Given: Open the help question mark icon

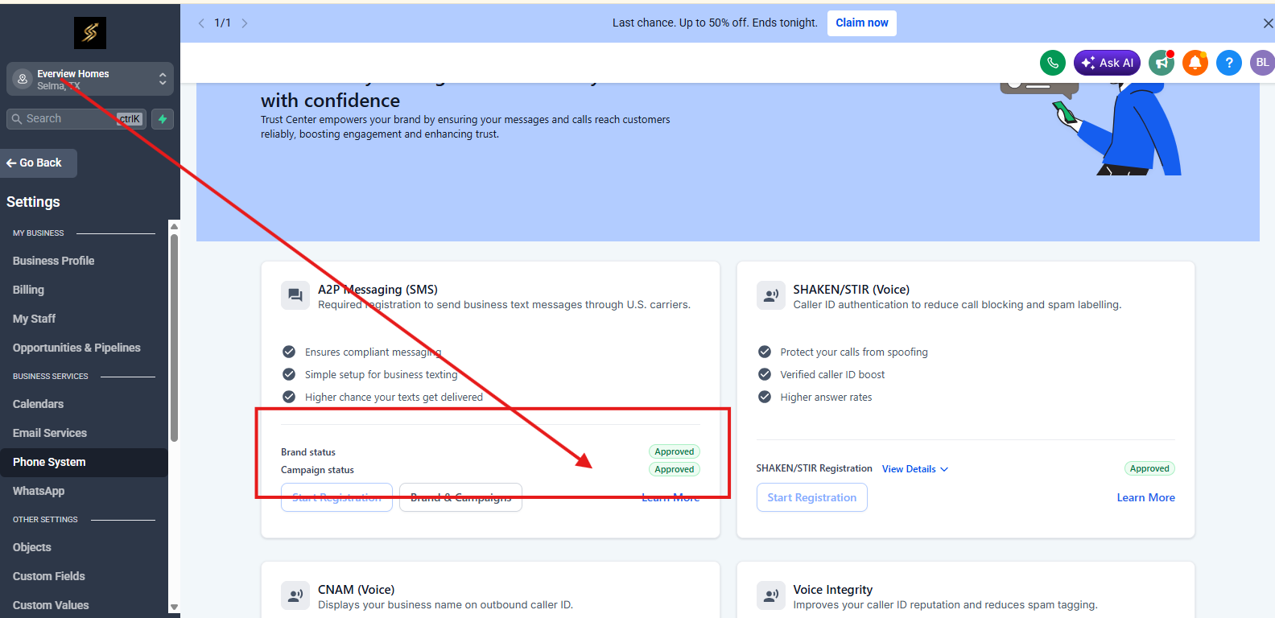Looking at the screenshot, I should [x=1229, y=62].
